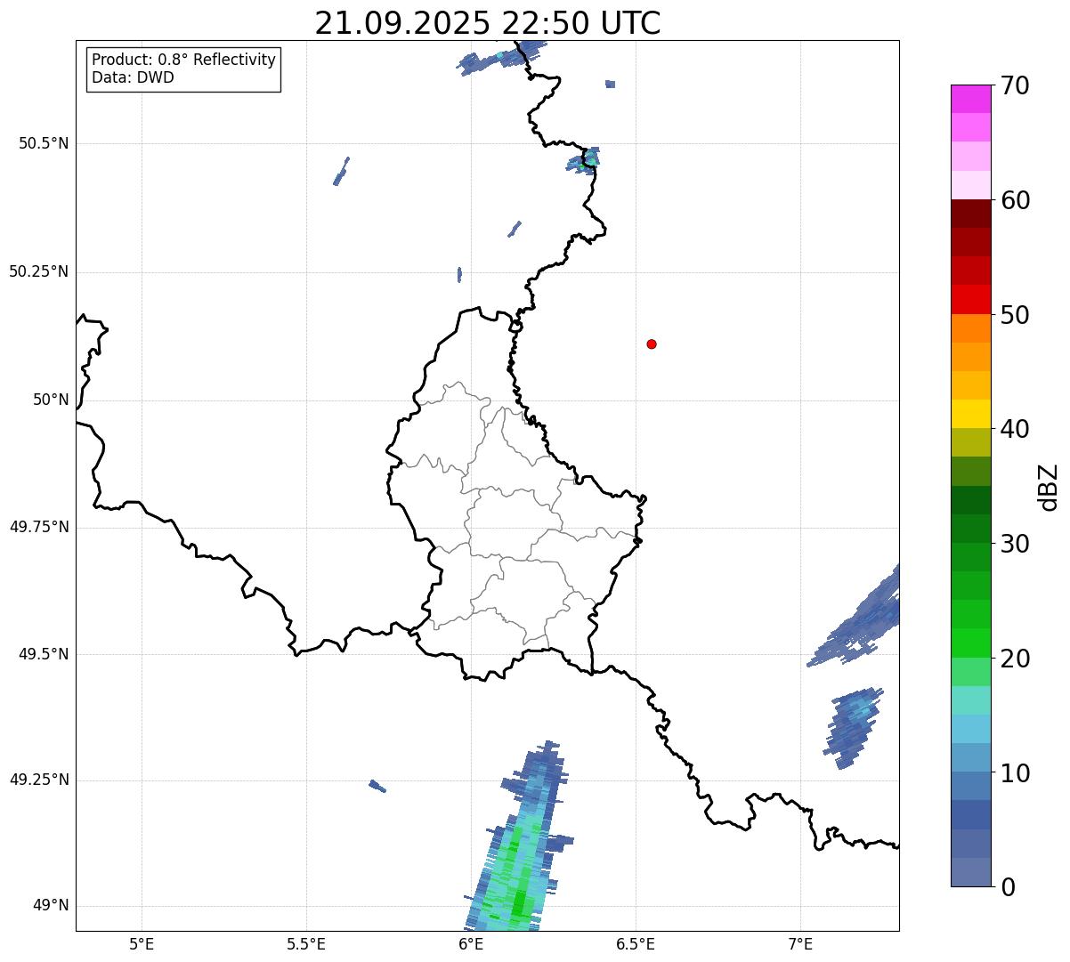Viewport: 1070px width, 962px height.
Task: Pick the olive colorbar swatch below 40
Action: click(970, 442)
